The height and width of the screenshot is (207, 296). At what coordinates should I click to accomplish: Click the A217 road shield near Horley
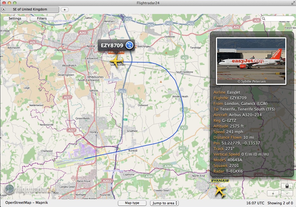(x=71, y=130)
